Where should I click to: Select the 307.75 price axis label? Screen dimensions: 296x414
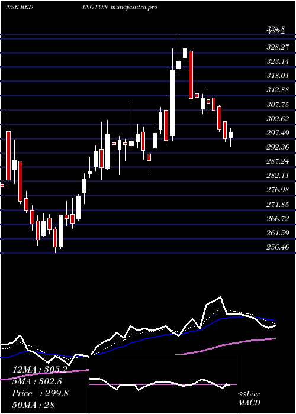[278, 105]
